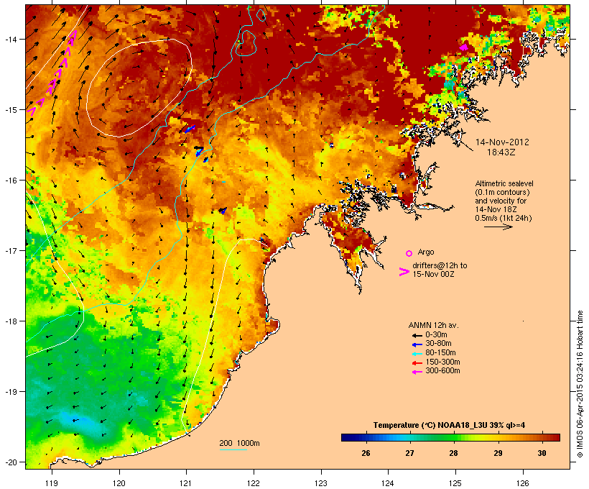Click the -14 latitude axis label
This screenshot has height=489, width=589.
tap(10, 39)
